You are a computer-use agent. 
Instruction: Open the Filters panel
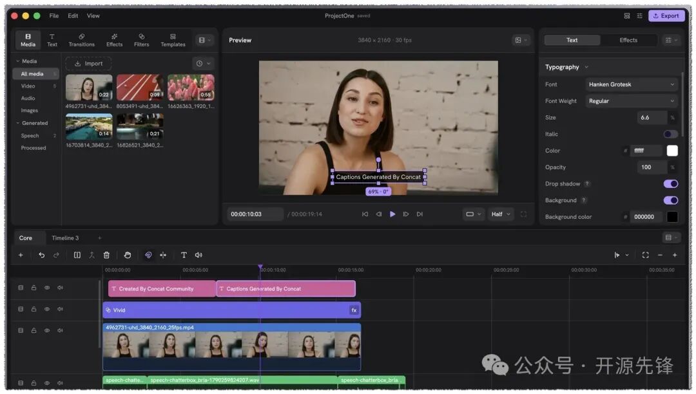[142, 40]
